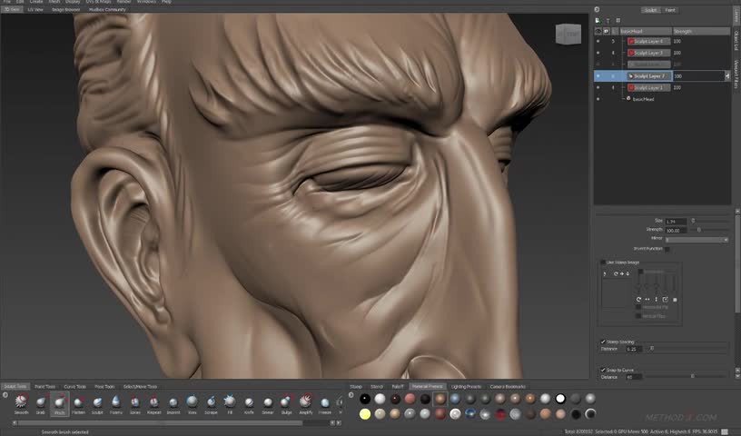Open the Mirror dropdown
741x436 pixels.
pyautogui.click(x=697, y=239)
